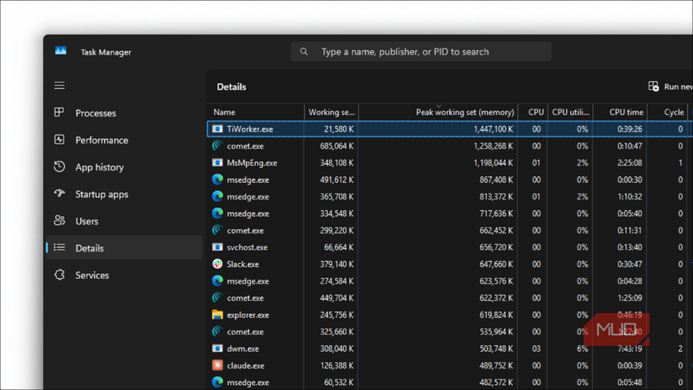693x390 pixels.
Task: Sort by the CPU column header
Action: (x=533, y=112)
